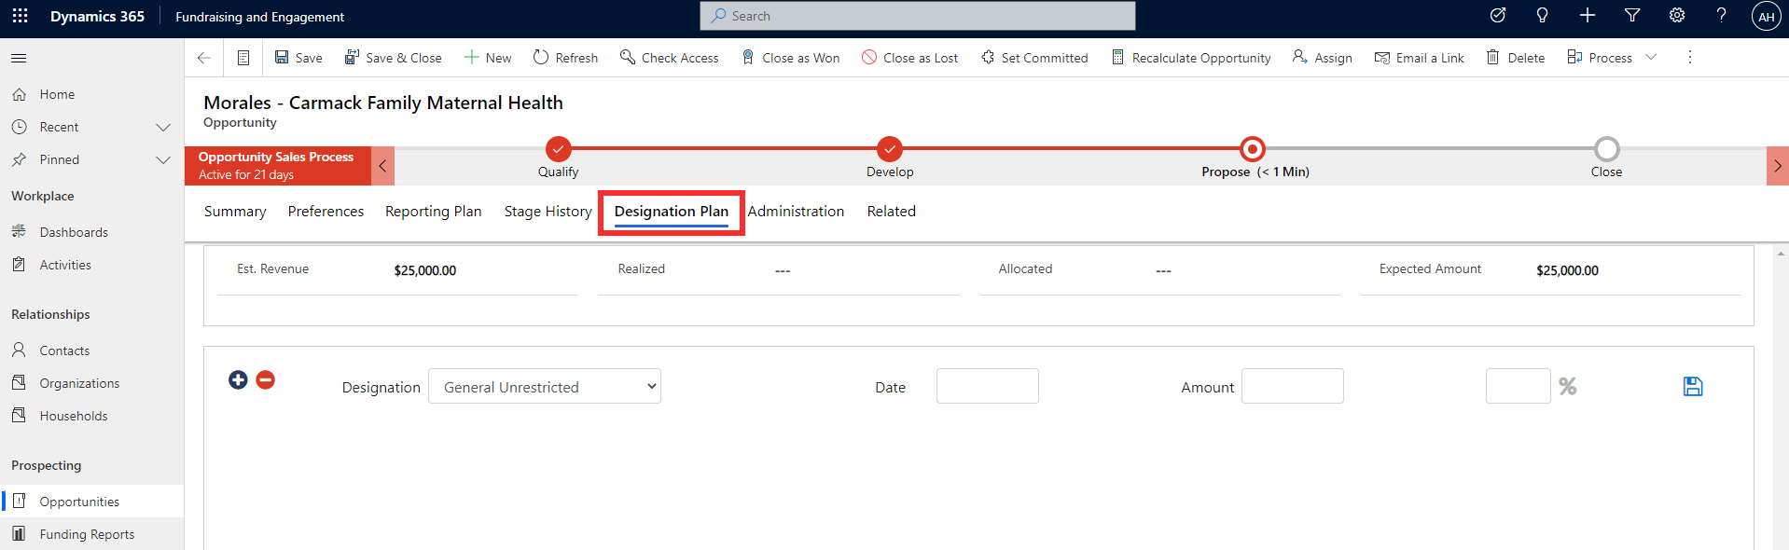
Task: Open the advanced find funnel icon
Action: [x=1631, y=15]
